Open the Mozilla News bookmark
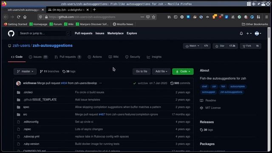Viewport: 272px width, 153px height. click(x=123, y=24)
